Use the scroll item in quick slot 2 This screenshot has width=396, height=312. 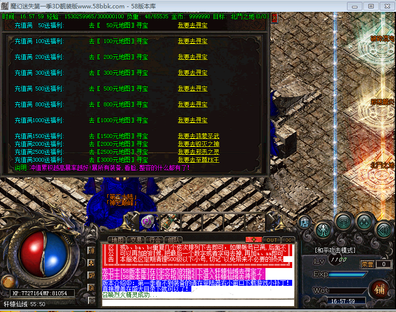[x=170, y=223]
